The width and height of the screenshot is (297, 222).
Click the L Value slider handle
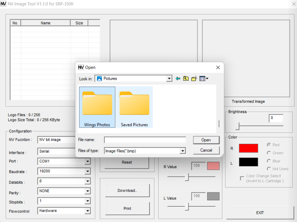point(187,207)
